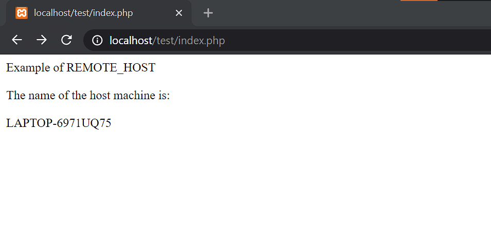Click the word 'machine' in the page text
Image resolution: width=491 pixels, height=239 pixels.
pyautogui.click(x=133, y=95)
